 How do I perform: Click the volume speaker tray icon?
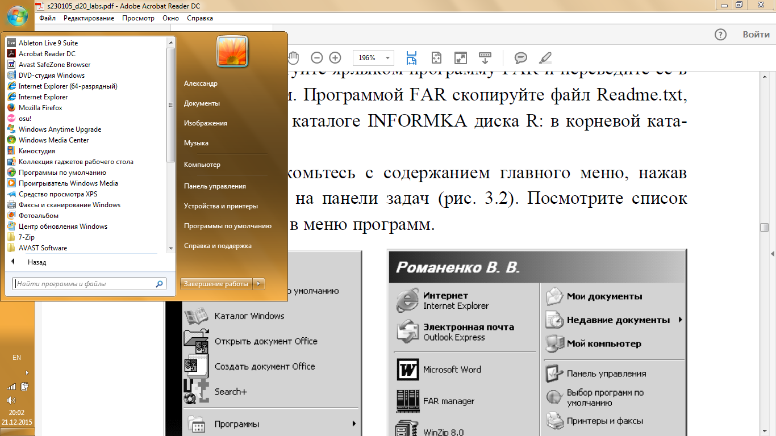click(11, 400)
